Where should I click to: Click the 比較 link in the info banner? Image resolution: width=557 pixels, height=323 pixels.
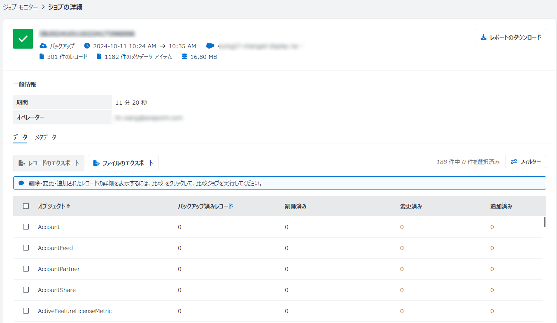tap(157, 183)
